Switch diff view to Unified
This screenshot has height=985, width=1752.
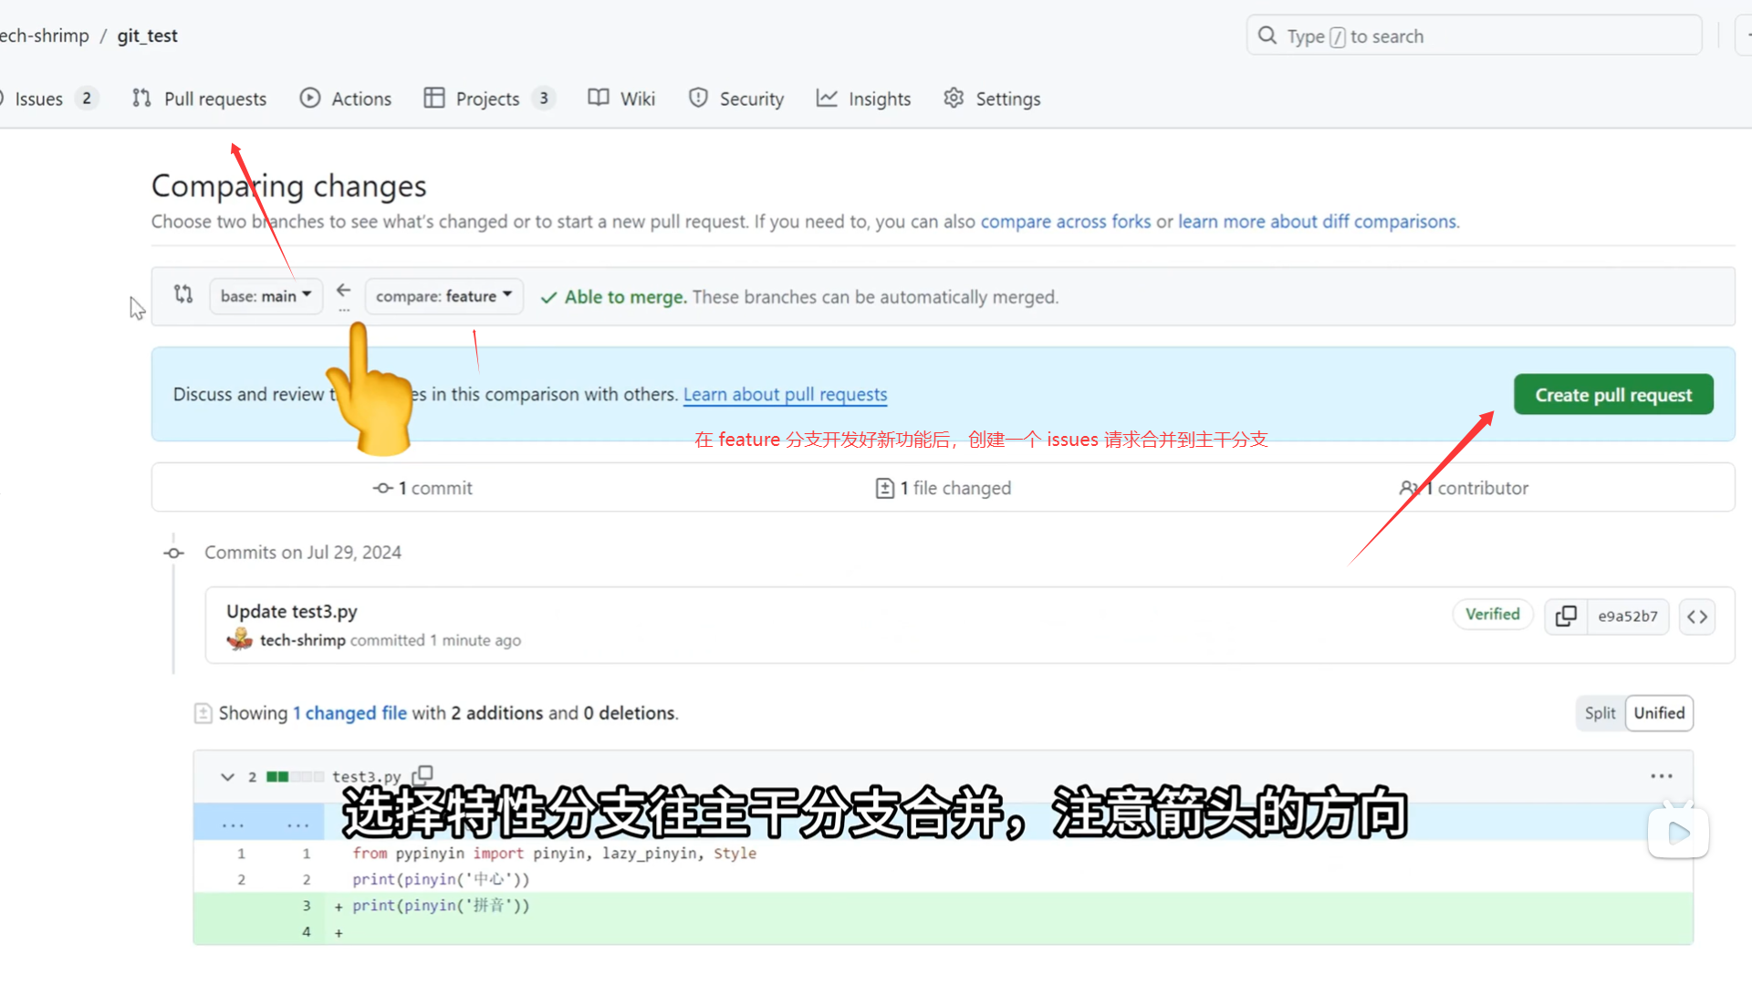pos(1659,713)
